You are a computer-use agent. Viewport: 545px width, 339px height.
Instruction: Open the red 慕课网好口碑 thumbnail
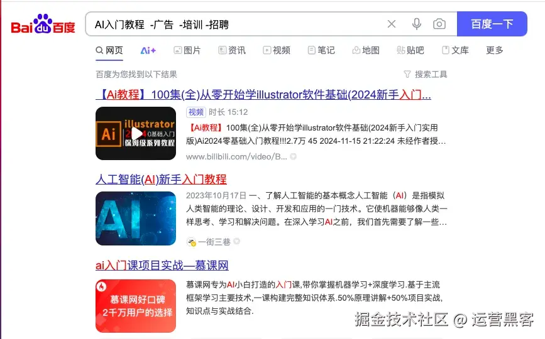pos(136,306)
